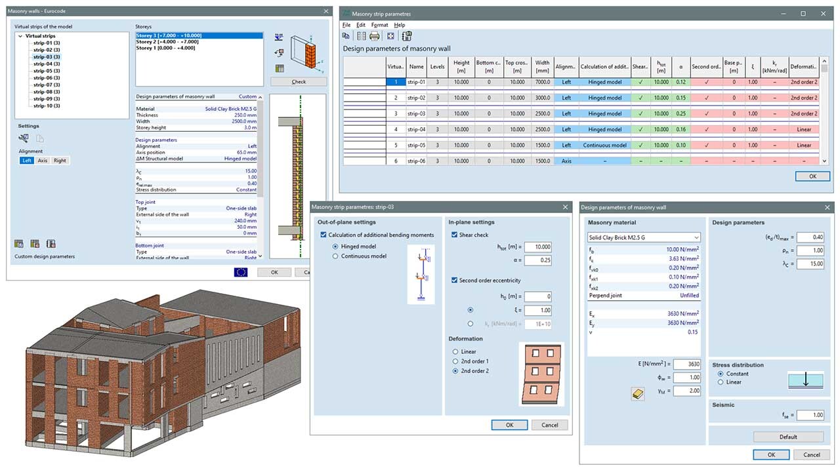The height and width of the screenshot is (472, 840).
Task: Click the fit-to-window icon in strip parameters toolbar
Action: coord(390,36)
